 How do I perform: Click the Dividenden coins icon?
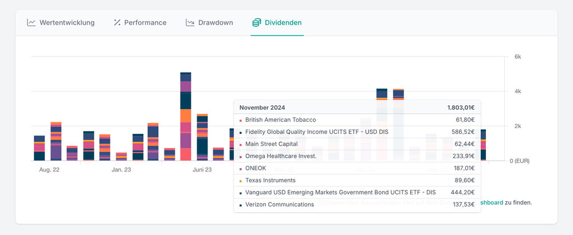(x=257, y=23)
